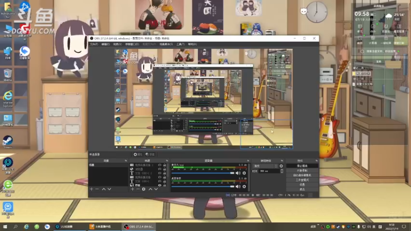Open the 停靠窗口(D) menu
411x231 pixels.
pos(132,44)
